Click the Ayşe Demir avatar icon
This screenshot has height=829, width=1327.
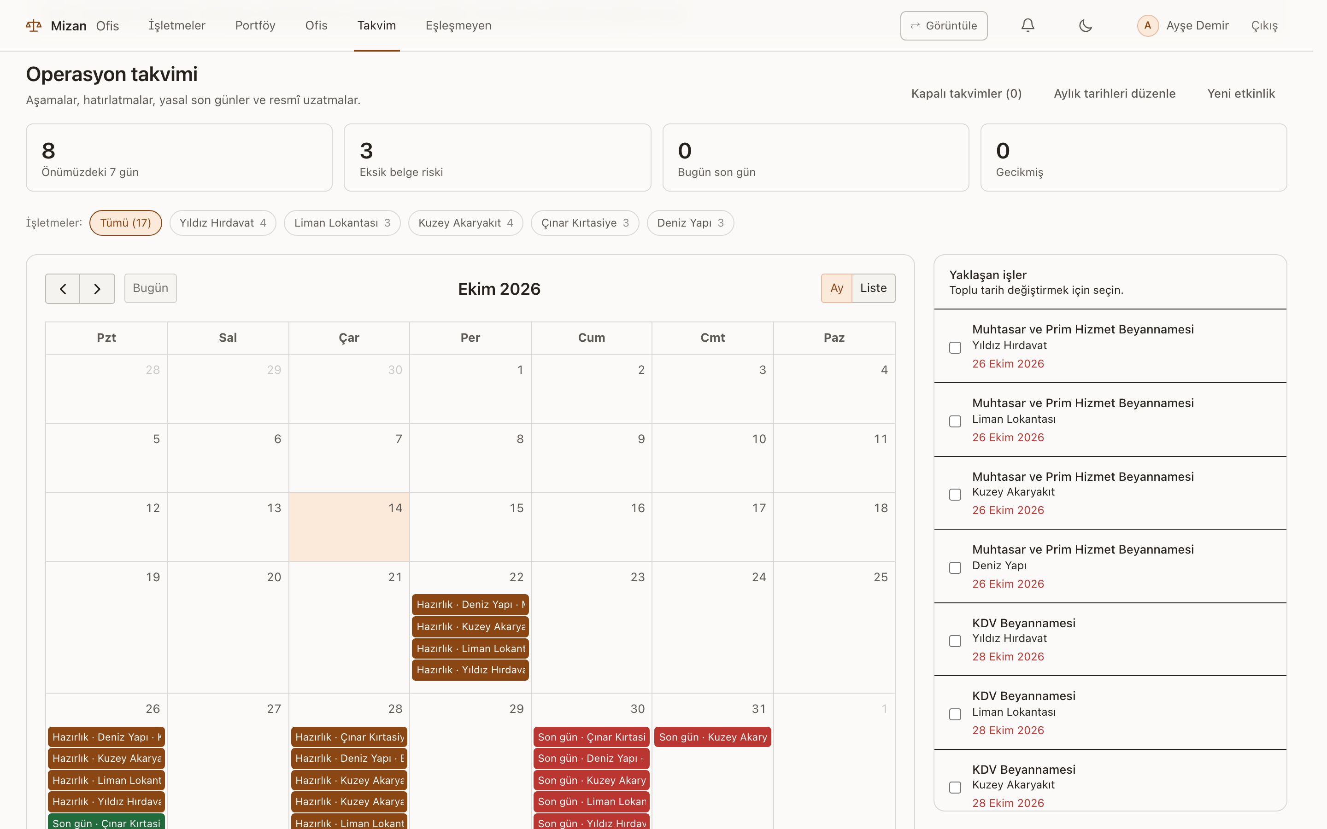[x=1147, y=26]
